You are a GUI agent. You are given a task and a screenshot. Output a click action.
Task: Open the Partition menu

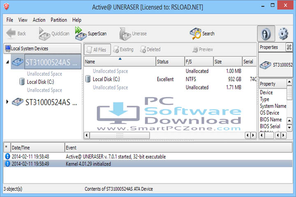coord(59,20)
